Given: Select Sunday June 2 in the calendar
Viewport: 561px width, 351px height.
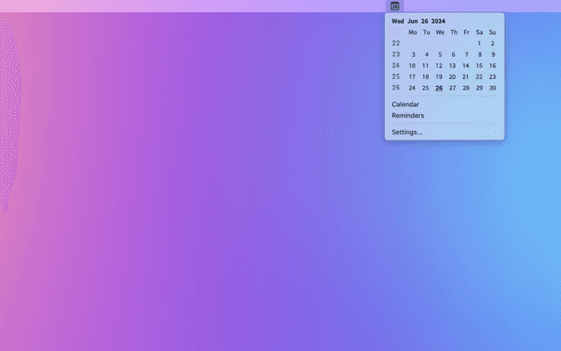Looking at the screenshot, I should (x=493, y=43).
